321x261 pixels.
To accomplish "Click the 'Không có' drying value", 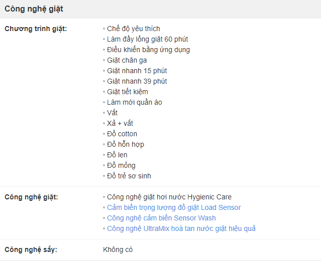I will pyautogui.click(x=118, y=250).
